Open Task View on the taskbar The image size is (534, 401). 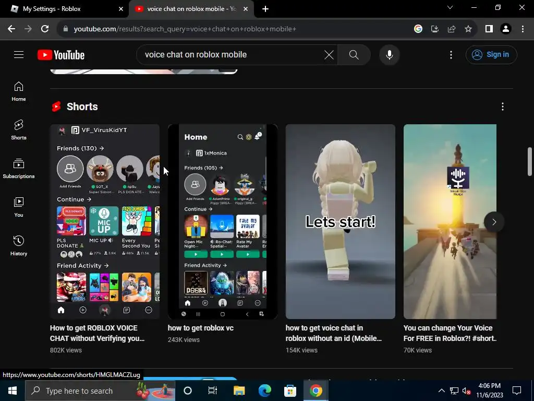(x=213, y=391)
